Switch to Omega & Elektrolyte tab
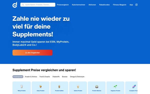The width and height of the screenshot is (150, 94). (x=77, y=77)
